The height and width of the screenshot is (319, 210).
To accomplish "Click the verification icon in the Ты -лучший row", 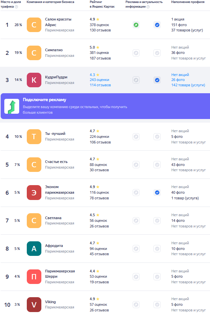I will click(x=157, y=137).
